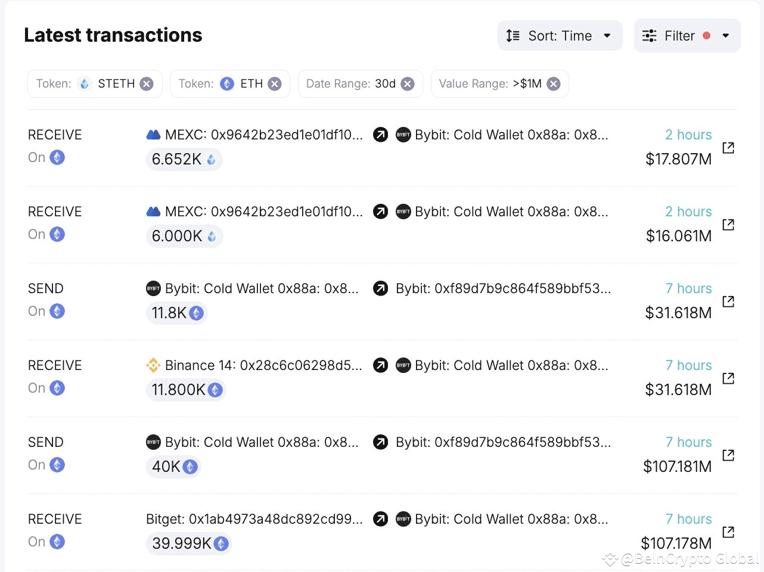Click the Ethereum network icon next to first RECEIVE
The height and width of the screenshot is (572, 764).
click(57, 157)
